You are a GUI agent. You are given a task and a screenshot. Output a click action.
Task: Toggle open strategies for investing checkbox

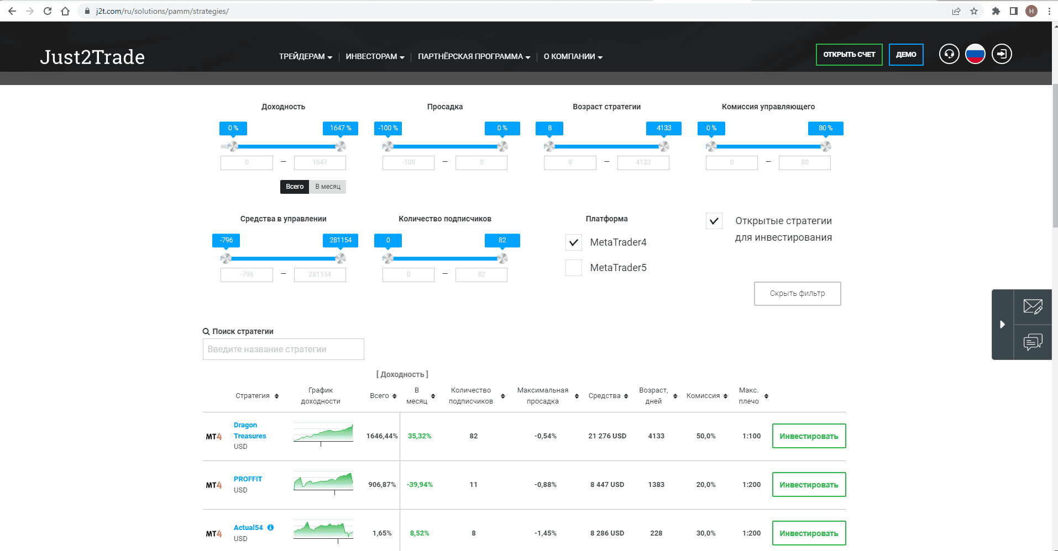(714, 221)
